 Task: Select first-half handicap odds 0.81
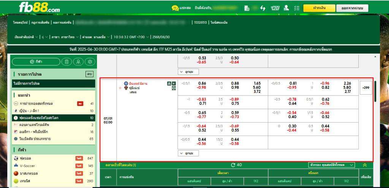(x=293, y=84)
